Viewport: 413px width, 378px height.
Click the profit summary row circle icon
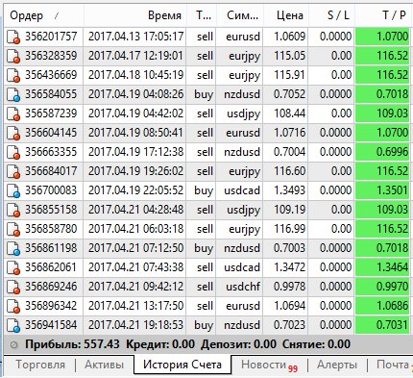13,345
